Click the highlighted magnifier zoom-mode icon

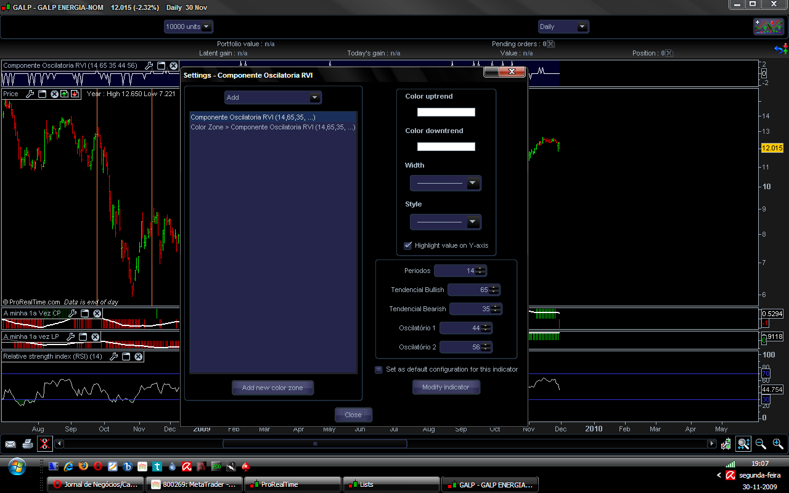[743, 443]
